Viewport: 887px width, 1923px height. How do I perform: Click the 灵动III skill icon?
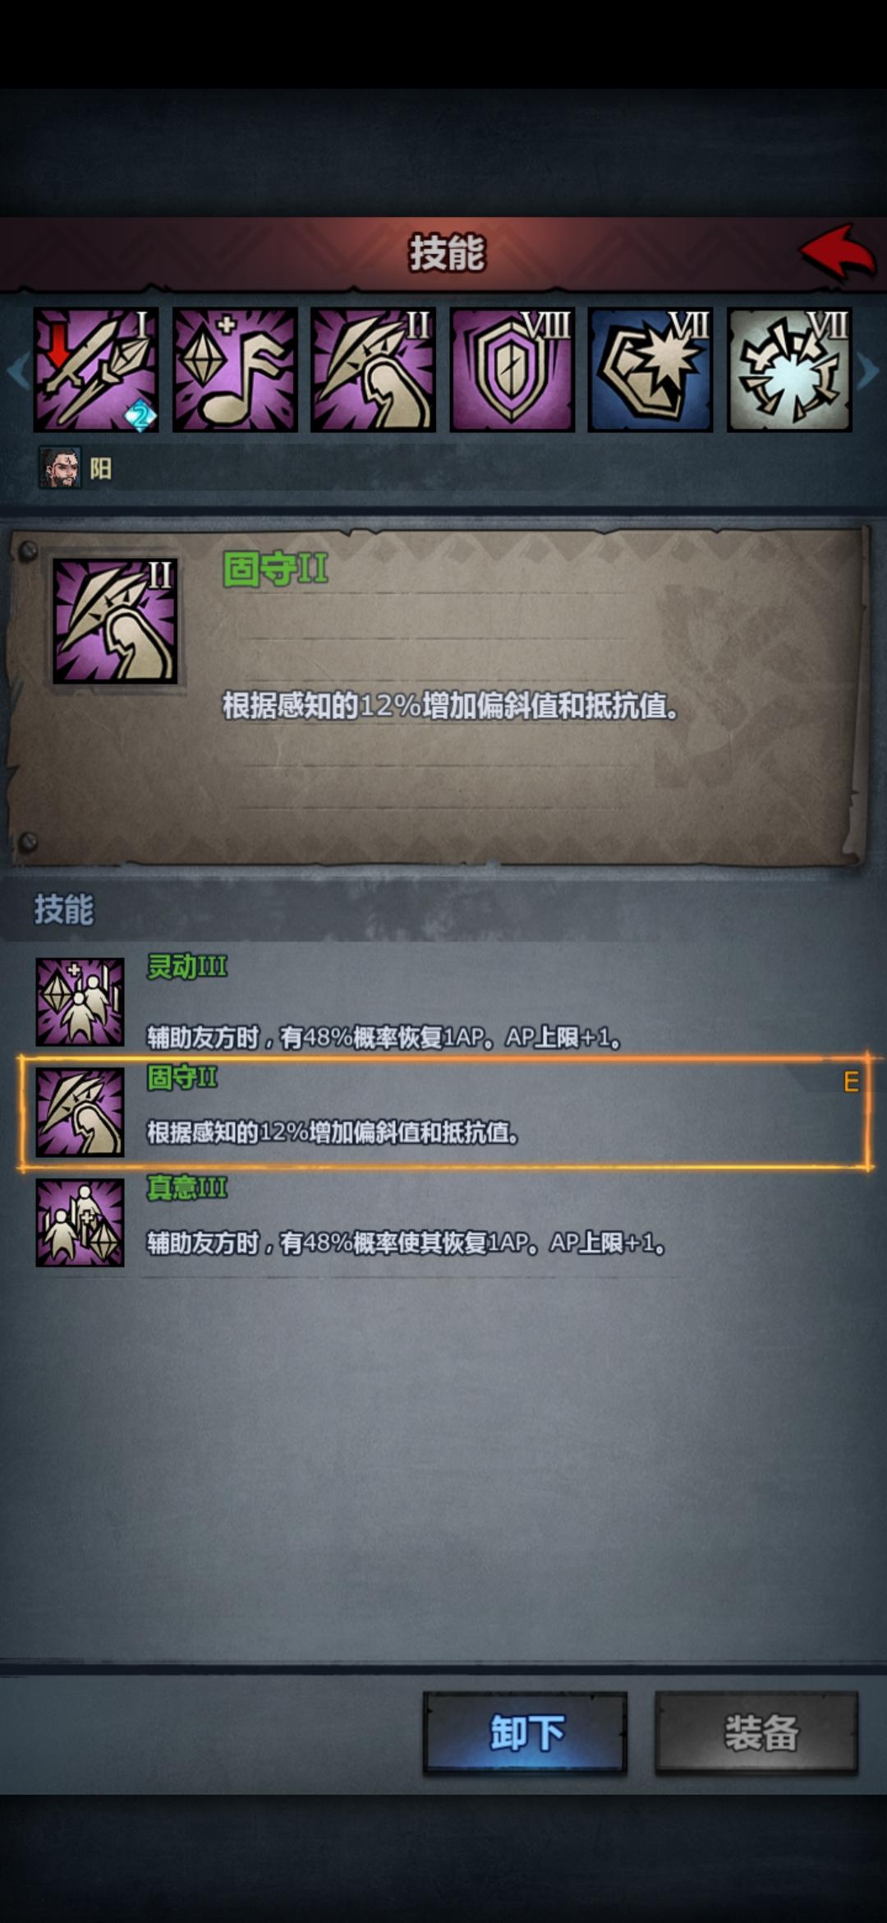coord(80,1002)
